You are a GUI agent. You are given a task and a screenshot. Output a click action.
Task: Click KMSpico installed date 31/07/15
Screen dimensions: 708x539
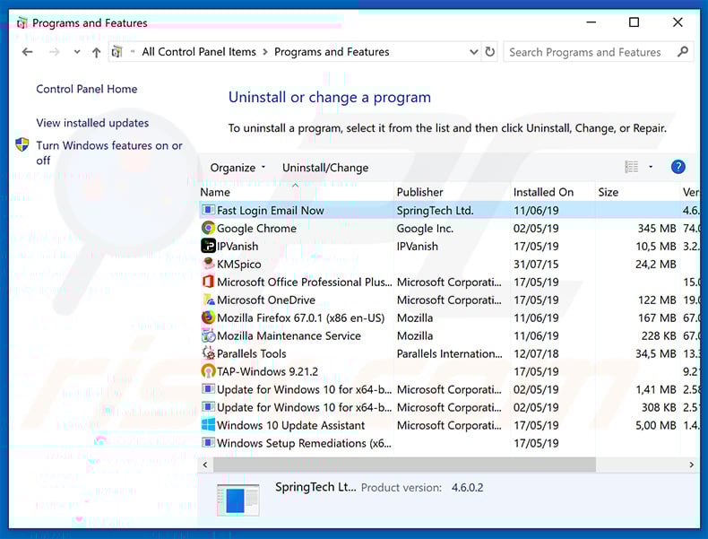pyautogui.click(x=536, y=265)
